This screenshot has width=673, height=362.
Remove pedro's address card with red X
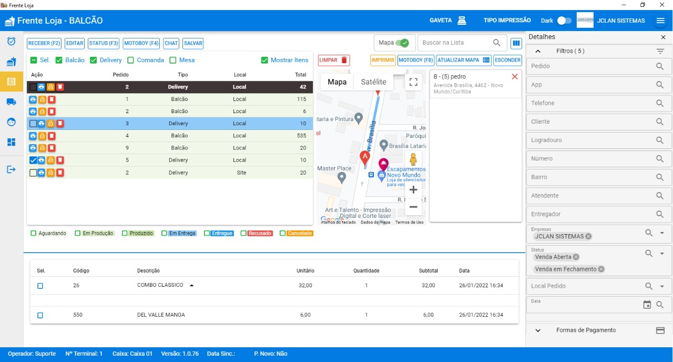pos(514,77)
